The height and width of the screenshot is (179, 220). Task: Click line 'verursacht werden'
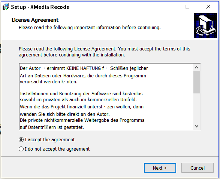(x=49, y=82)
